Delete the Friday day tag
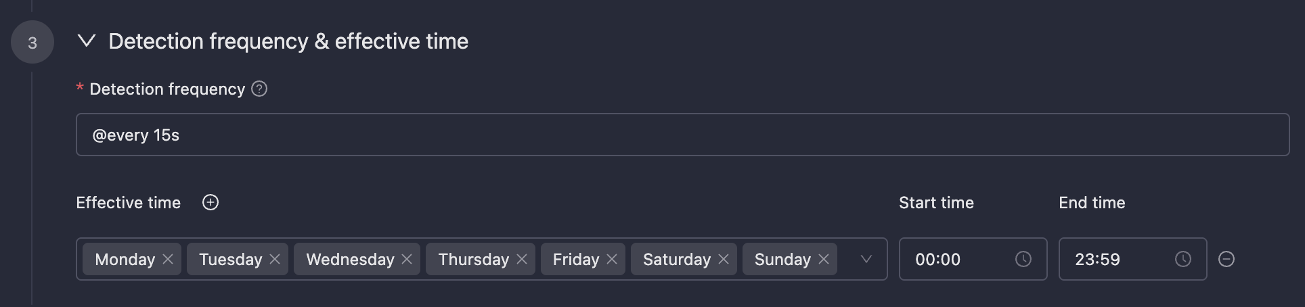1305x307 pixels. click(612, 259)
